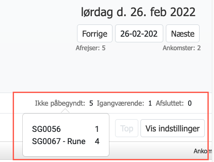Click the partially visible Ankom column header

(203, 151)
